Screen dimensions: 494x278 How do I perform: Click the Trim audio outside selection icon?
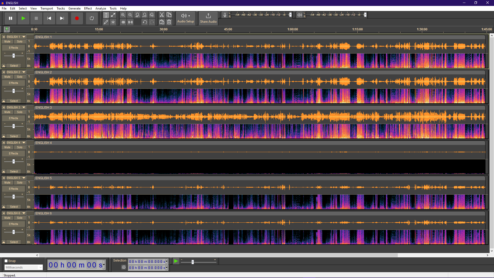123,22
